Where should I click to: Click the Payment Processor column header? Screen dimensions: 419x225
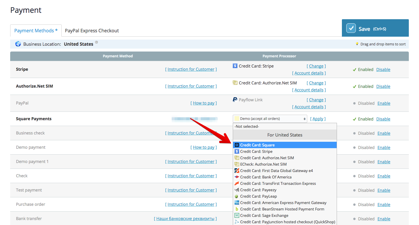tap(279, 56)
